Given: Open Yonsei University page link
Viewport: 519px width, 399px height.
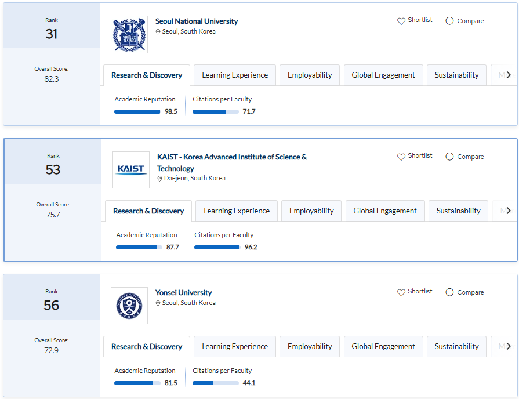Looking at the screenshot, I should 183,293.
